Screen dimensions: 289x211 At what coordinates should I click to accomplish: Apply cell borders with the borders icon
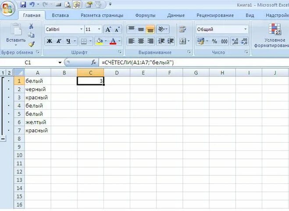(x=84, y=41)
